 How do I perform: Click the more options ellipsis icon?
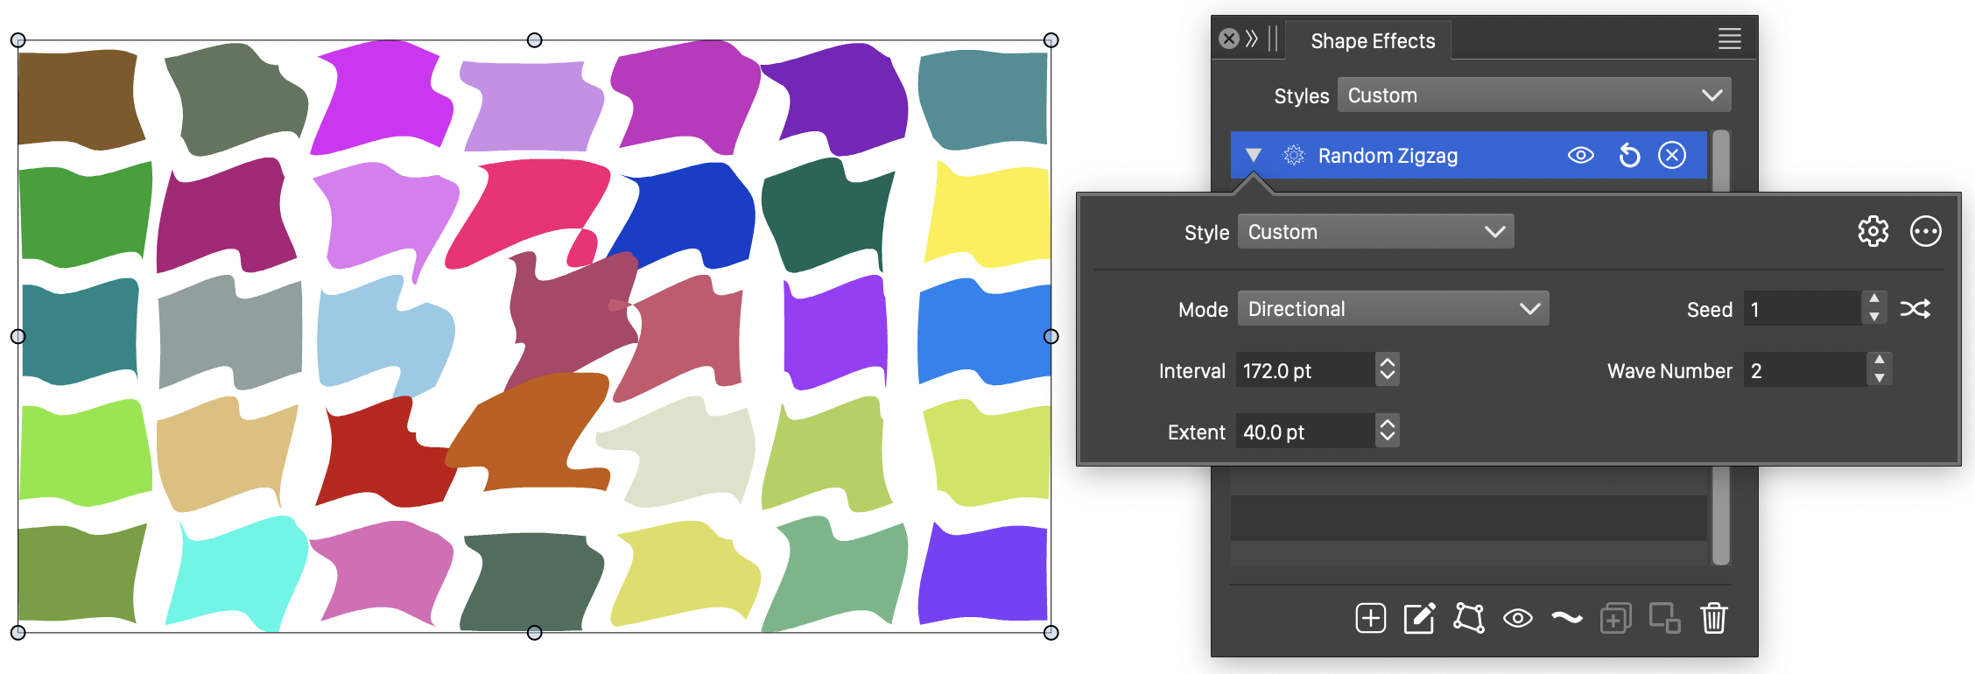coord(1925,232)
